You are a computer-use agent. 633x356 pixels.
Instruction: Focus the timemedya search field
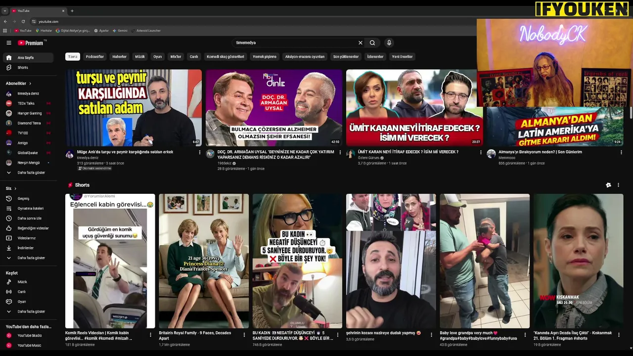pyautogui.click(x=295, y=43)
